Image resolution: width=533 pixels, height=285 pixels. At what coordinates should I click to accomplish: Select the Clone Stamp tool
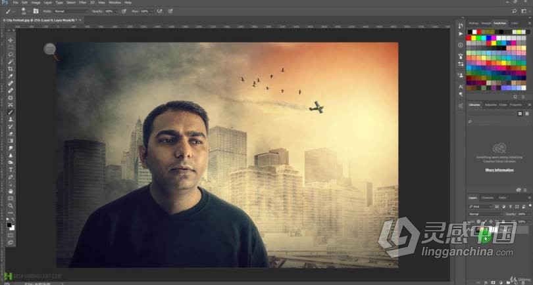[x=11, y=119]
